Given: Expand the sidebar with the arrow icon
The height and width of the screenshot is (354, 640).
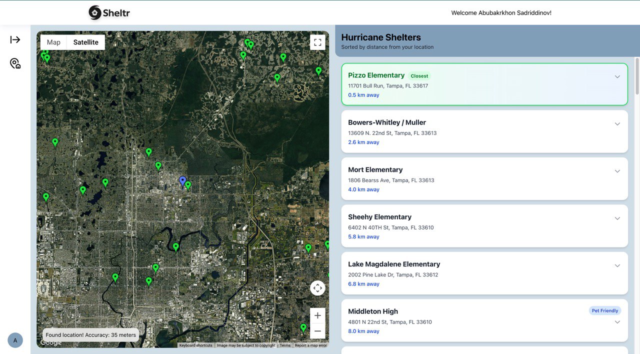Looking at the screenshot, I should pyautogui.click(x=15, y=39).
